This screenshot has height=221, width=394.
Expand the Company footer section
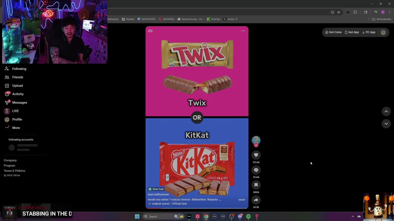click(10, 160)
